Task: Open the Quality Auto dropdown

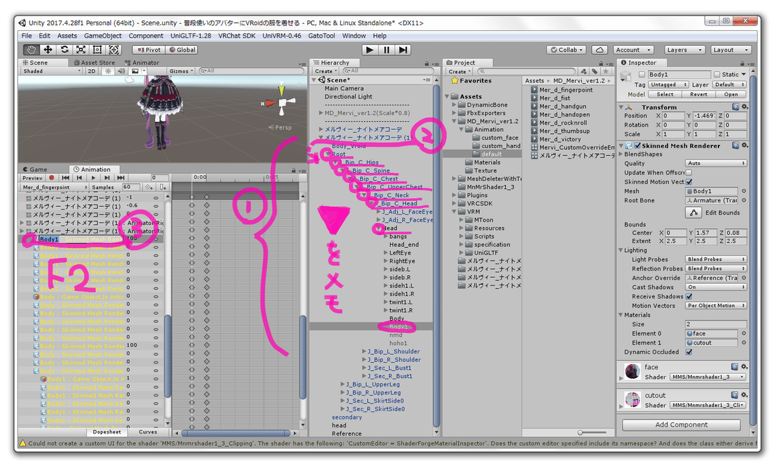Action: pos(716,164)
